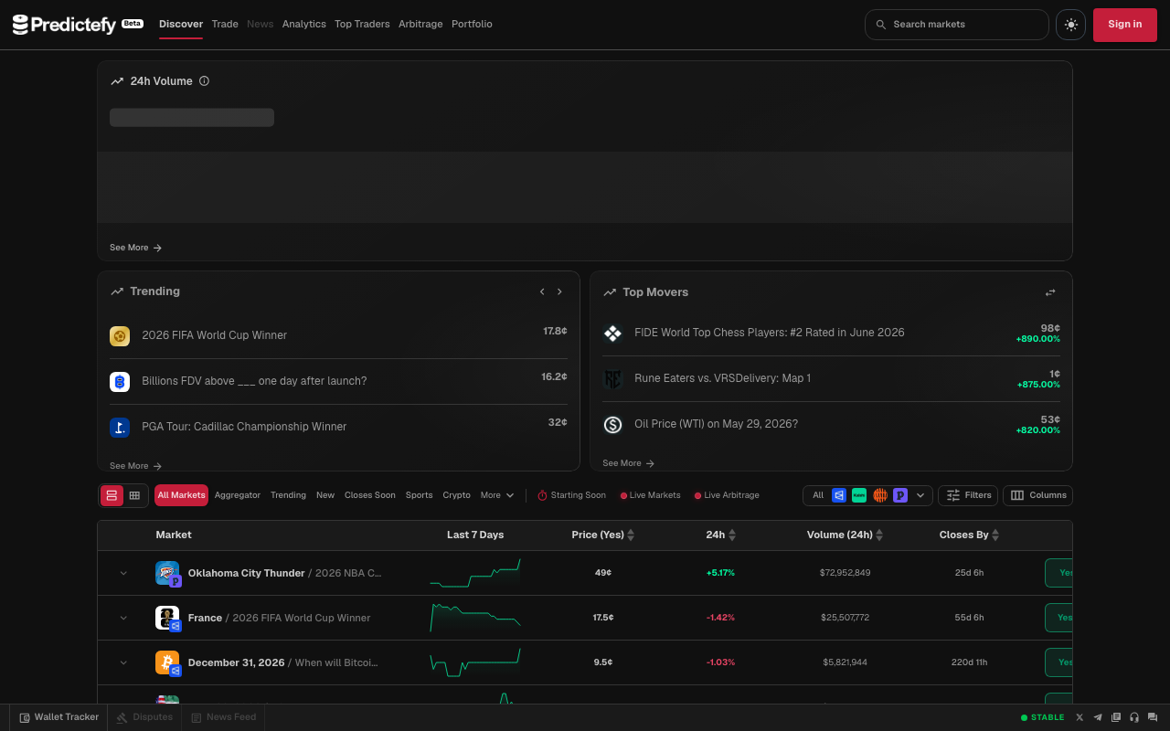Select the green Kalshi platform icon filter
Viewport: 1170px width, 731px height.
pyautogui.click(x=859, y=495)
